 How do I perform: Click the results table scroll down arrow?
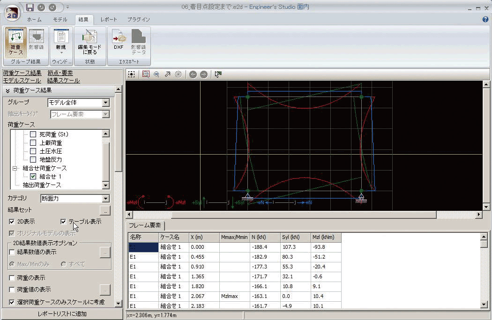[x=484, y=305]
